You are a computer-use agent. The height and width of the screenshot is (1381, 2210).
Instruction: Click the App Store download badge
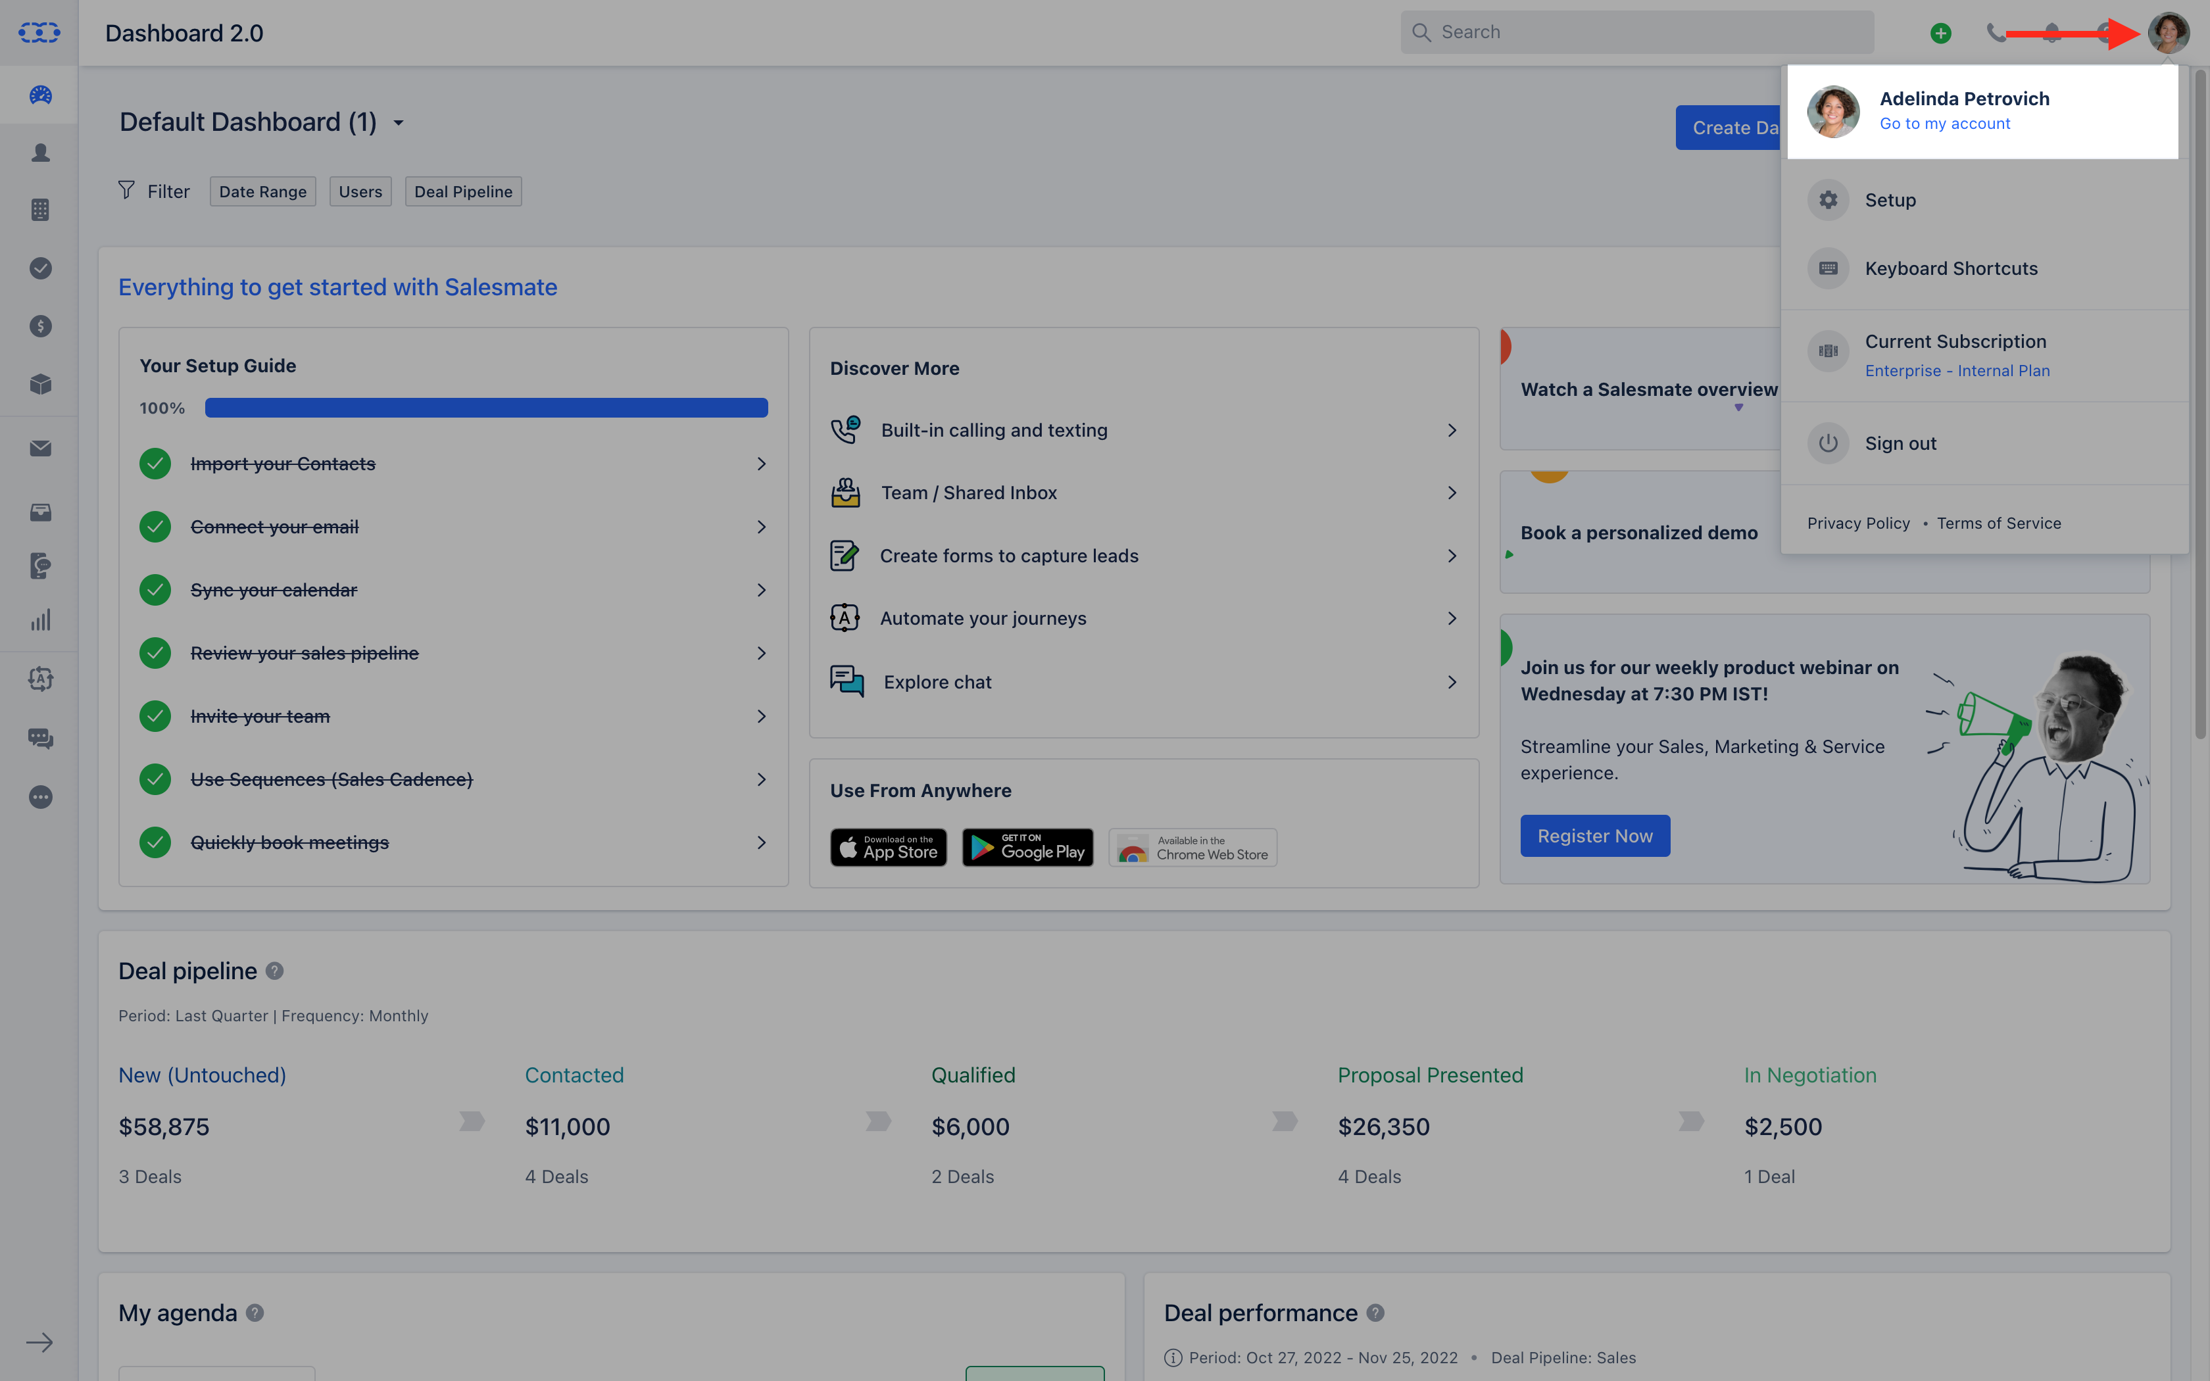(889, 848)
